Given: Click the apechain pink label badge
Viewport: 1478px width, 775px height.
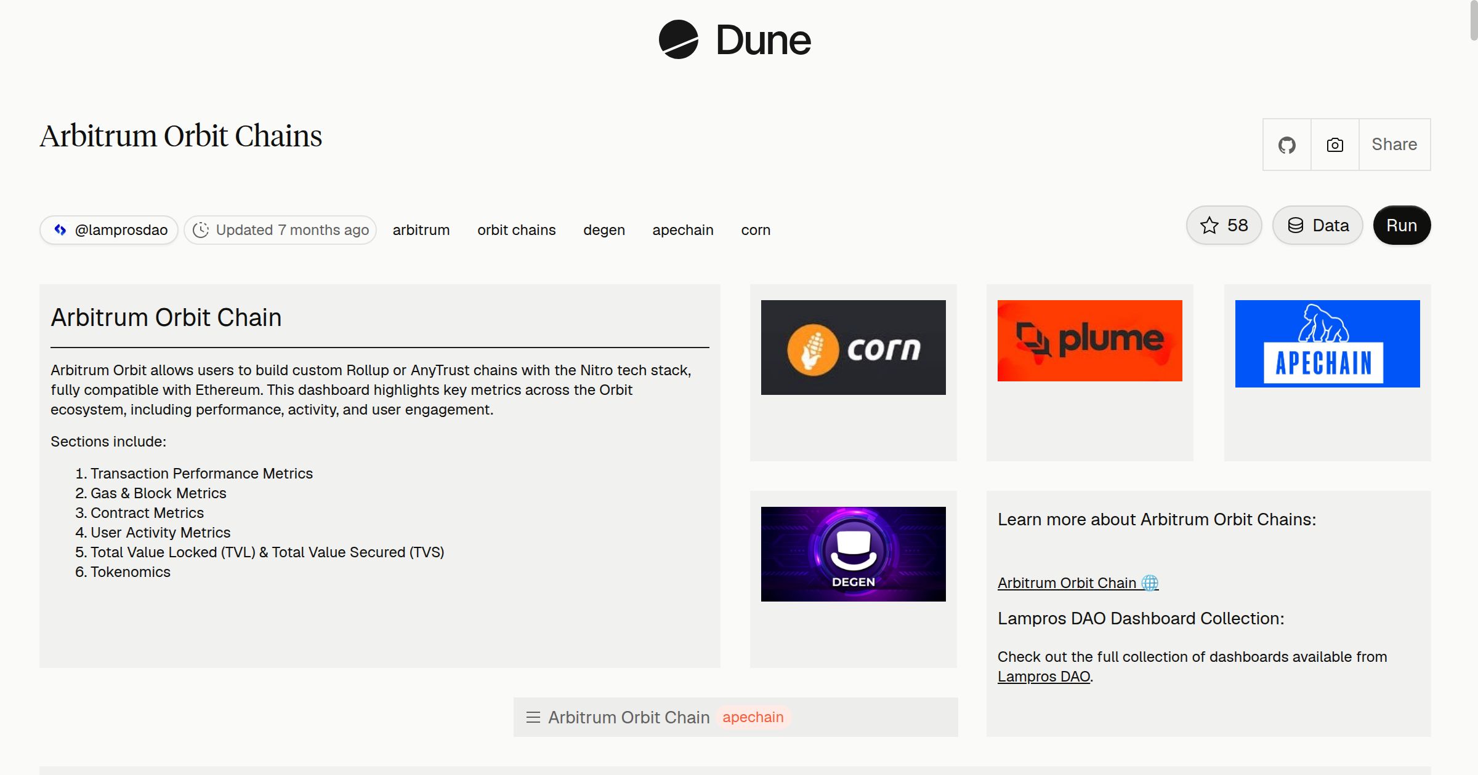Looking at the screenshot, I should [x=753, y=717].
